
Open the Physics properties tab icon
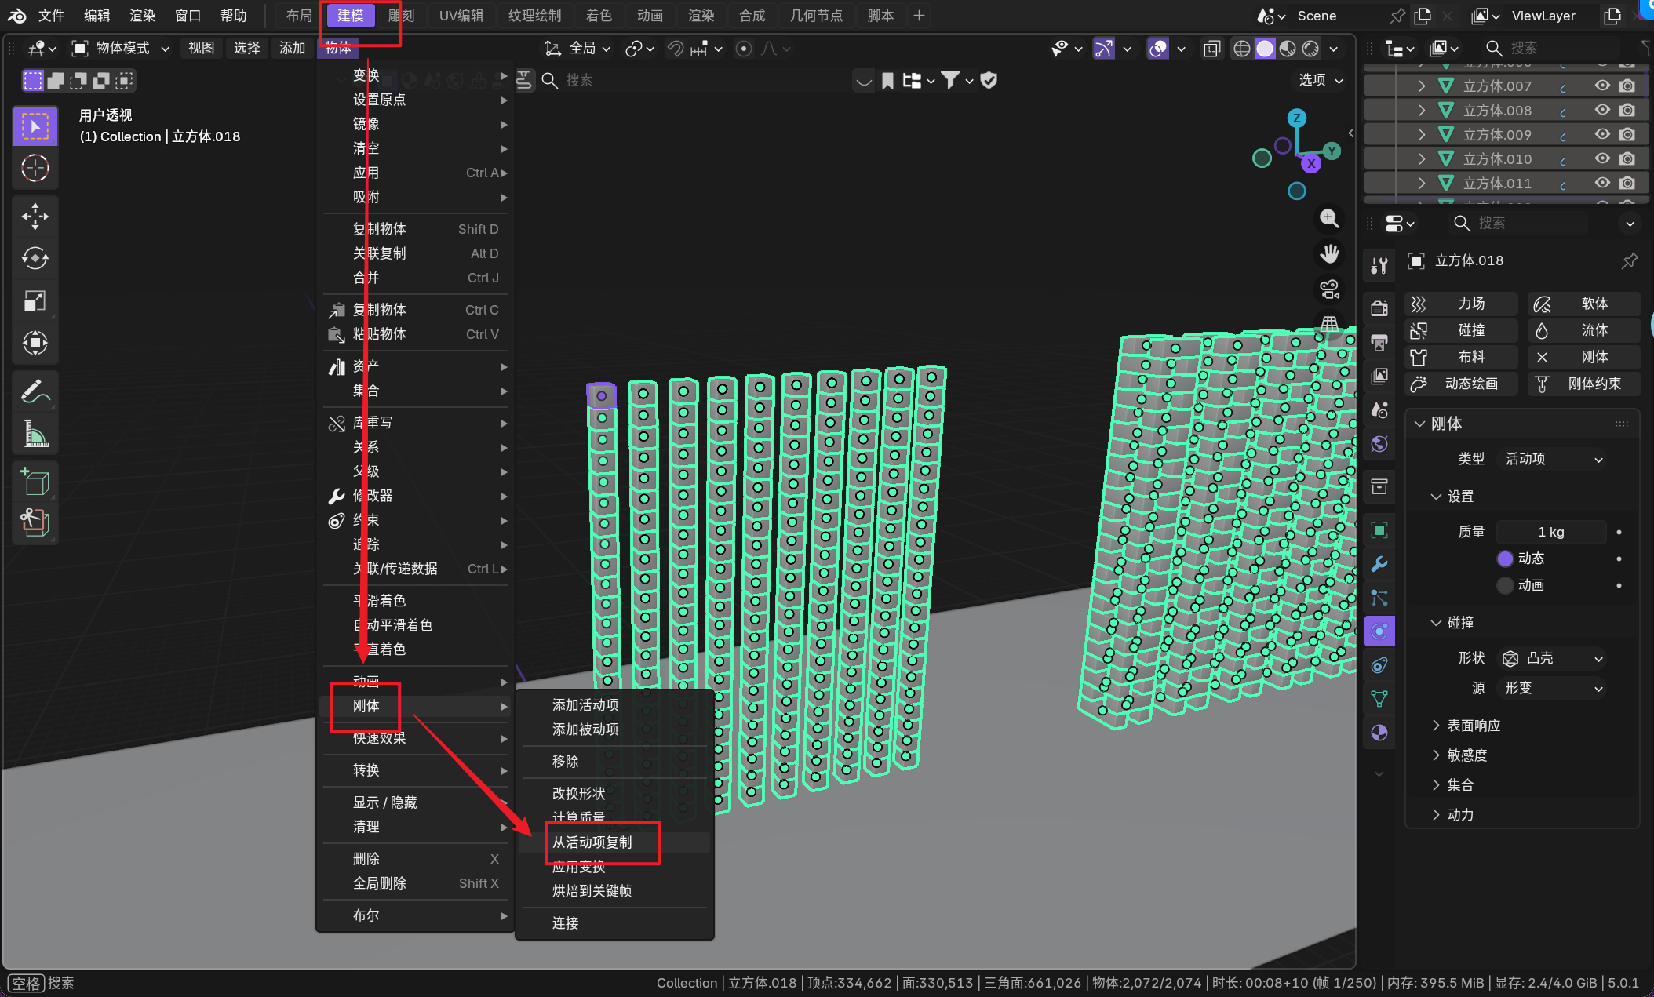click(1379, 631)
